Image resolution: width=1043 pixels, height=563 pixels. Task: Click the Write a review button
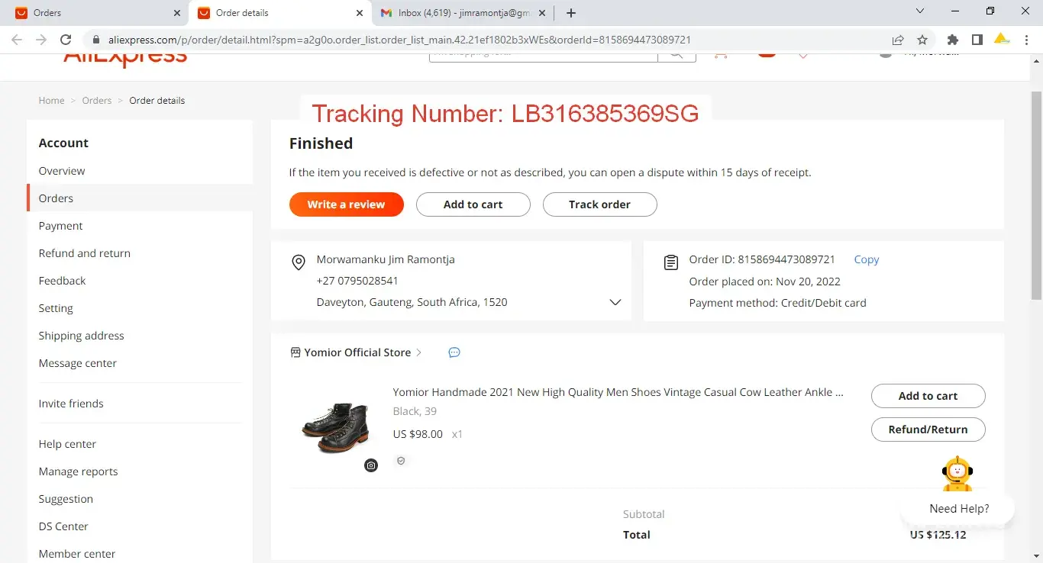click(x=346, y=204)
